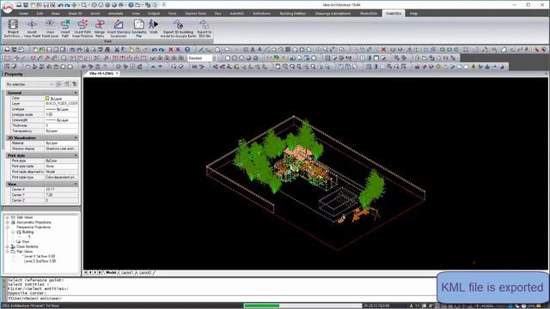The width and height of the screenshot is (550, 309).
Task: Switch to the Edit ribbon tab
Action: [40, 14]
